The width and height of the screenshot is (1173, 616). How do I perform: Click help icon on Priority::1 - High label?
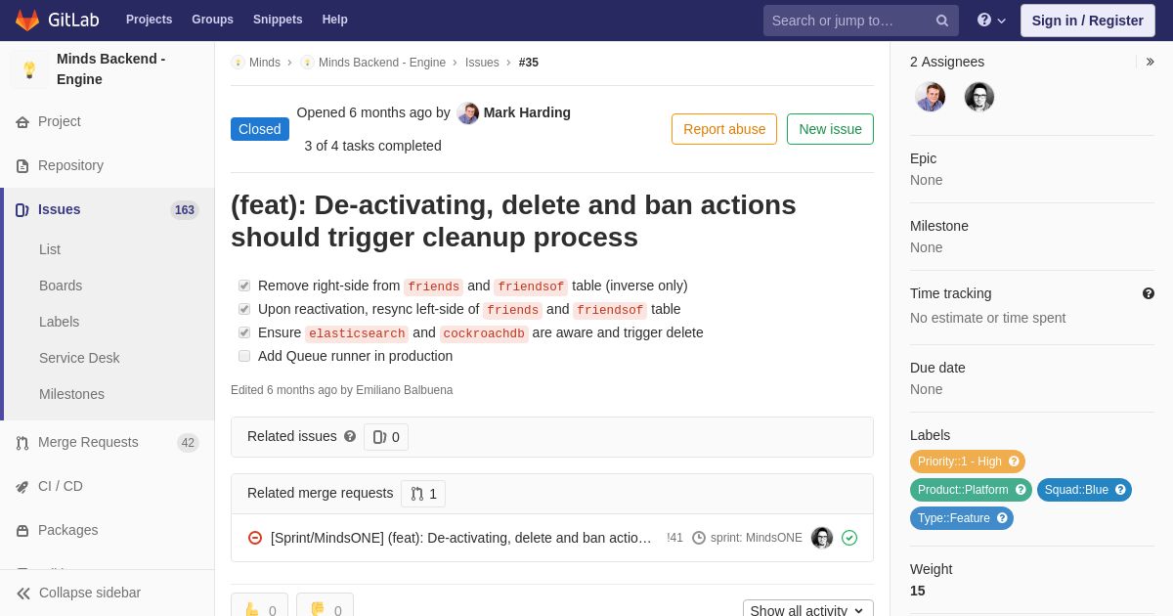coord(1014,462)
